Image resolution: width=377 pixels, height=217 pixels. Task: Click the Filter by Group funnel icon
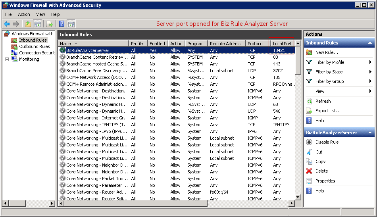pos(309,81)
